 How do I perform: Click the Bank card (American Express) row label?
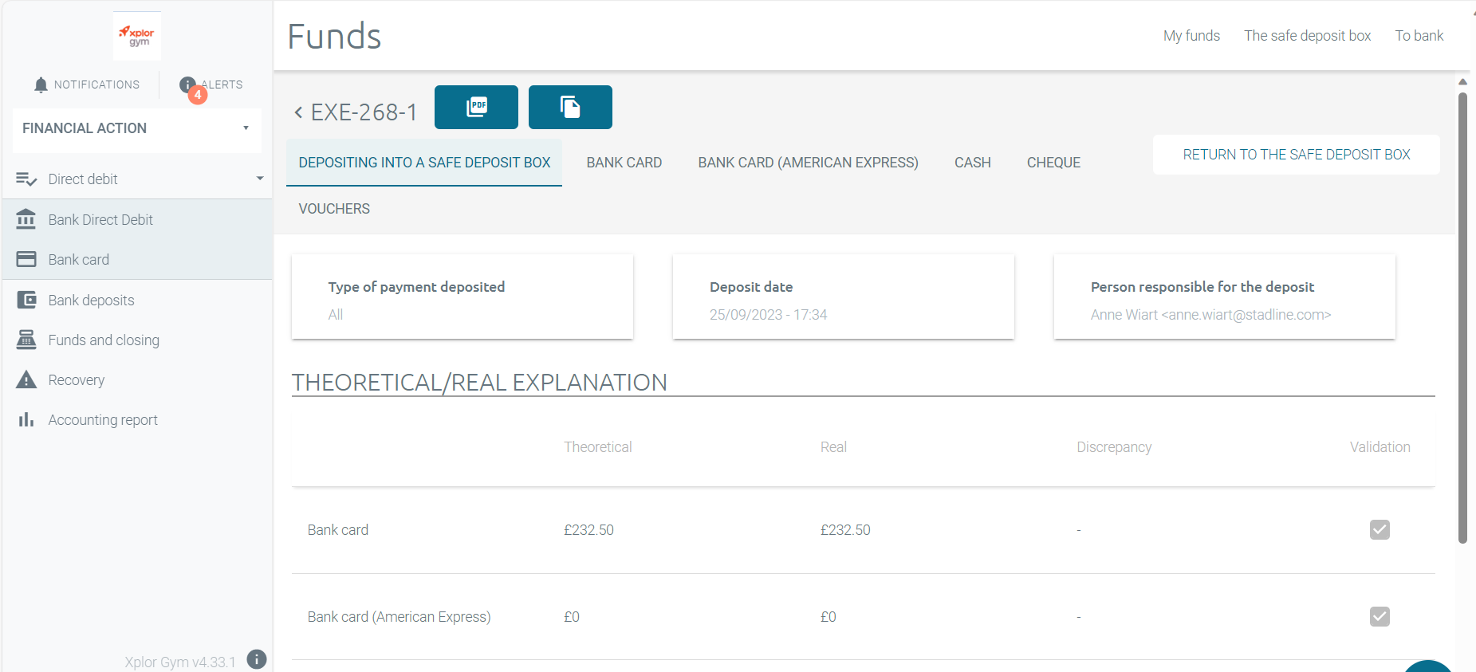[x=399, y=617]
